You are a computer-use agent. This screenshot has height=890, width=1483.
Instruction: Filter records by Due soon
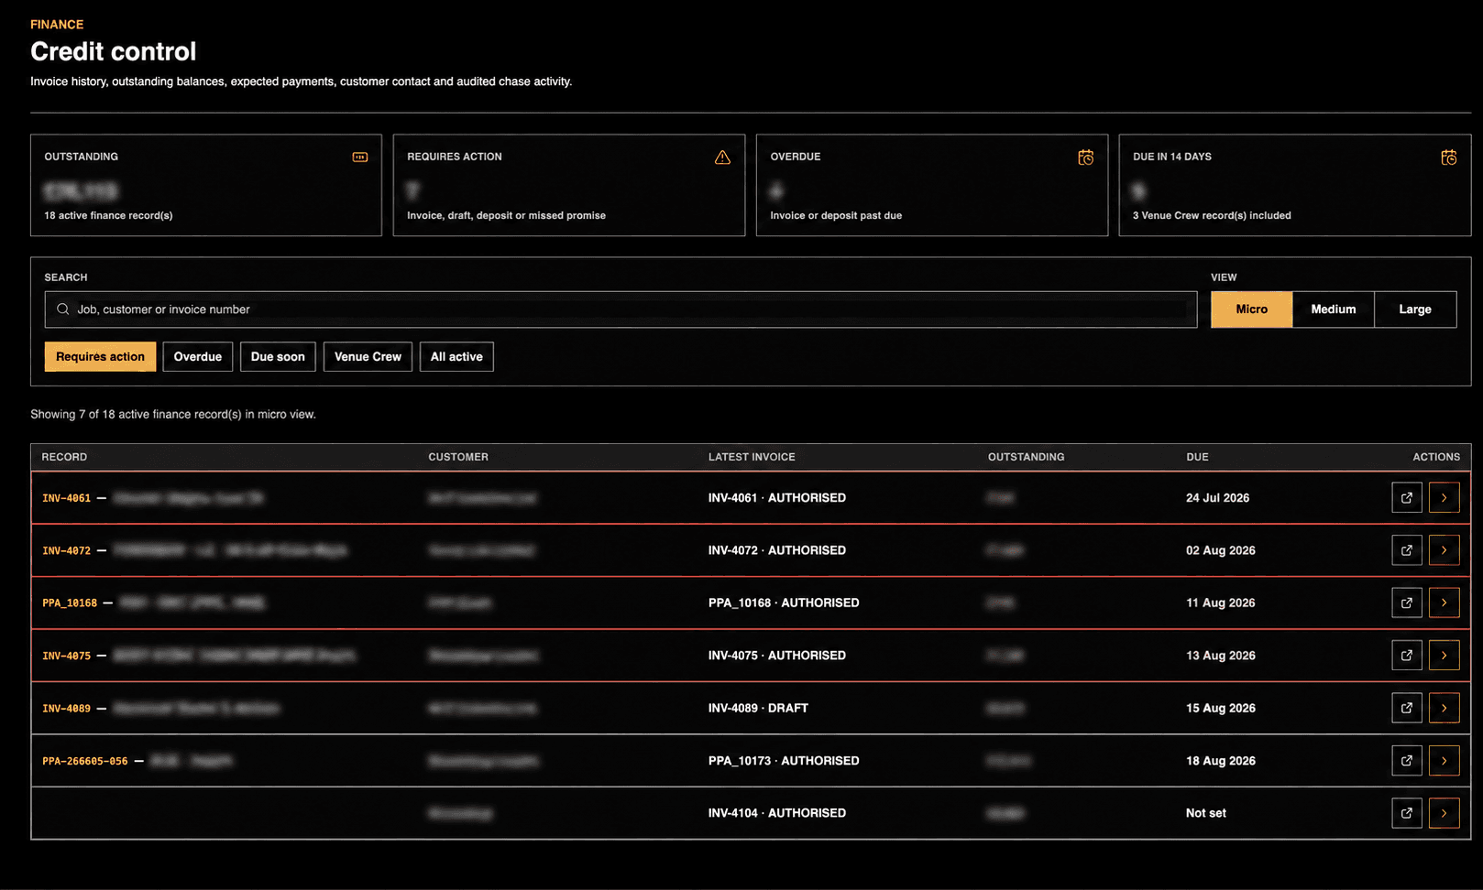click(278, 357)
